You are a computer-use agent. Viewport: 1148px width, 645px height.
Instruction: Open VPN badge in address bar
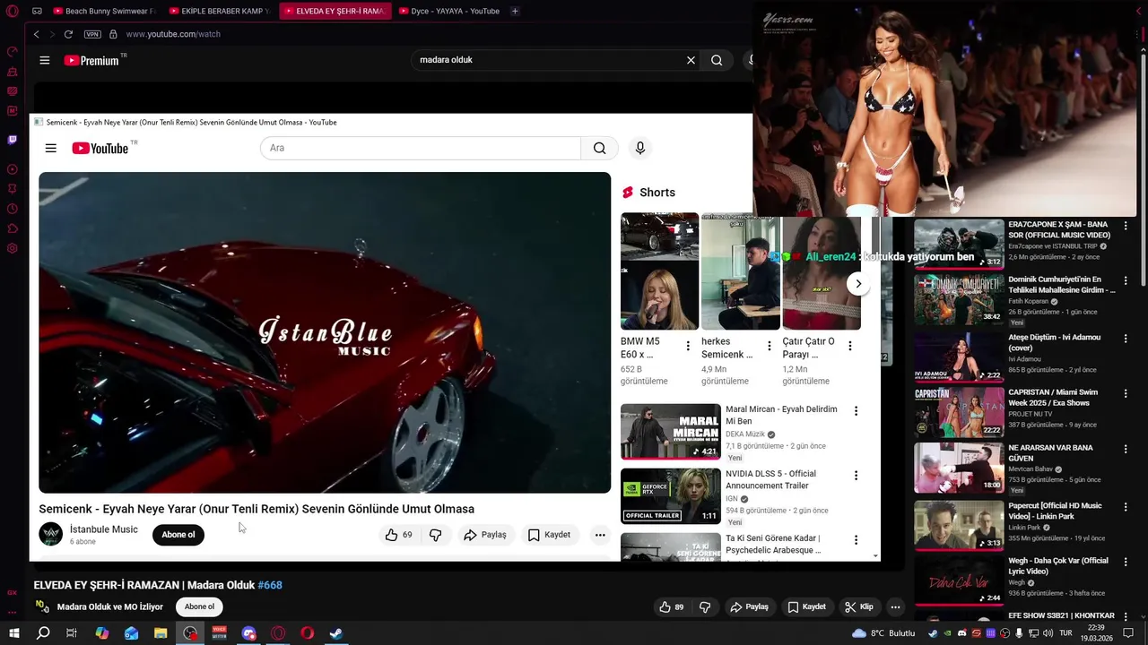(92, 34)
